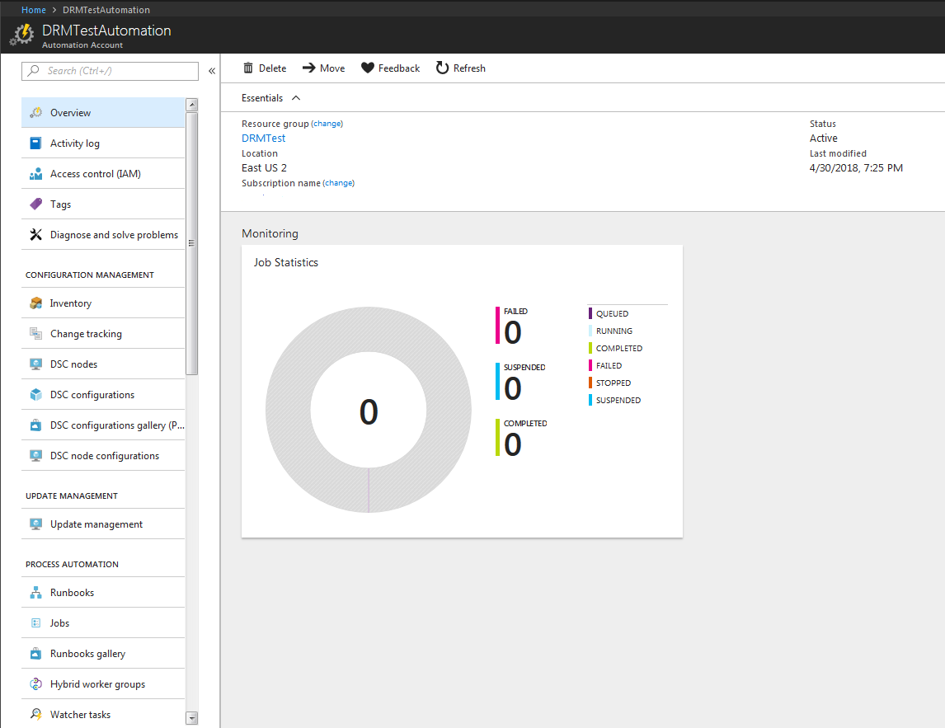Open the Watcher tasks icon
This screenshot has width=945, height=728.
tap(36, 714)
